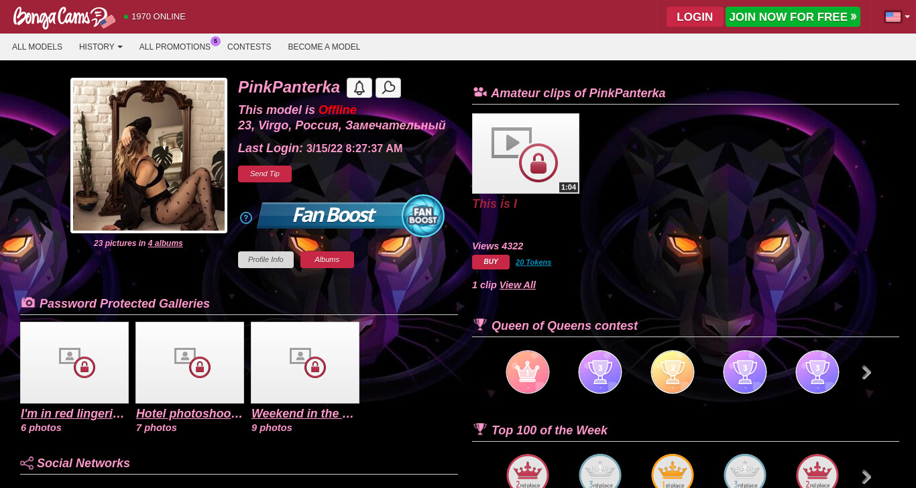Click the trophy icon by Queen of Queens contest

479,325
